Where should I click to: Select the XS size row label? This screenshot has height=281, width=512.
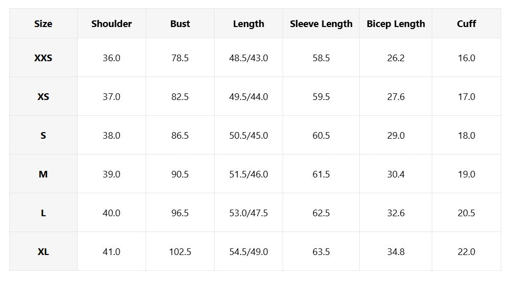43,97
